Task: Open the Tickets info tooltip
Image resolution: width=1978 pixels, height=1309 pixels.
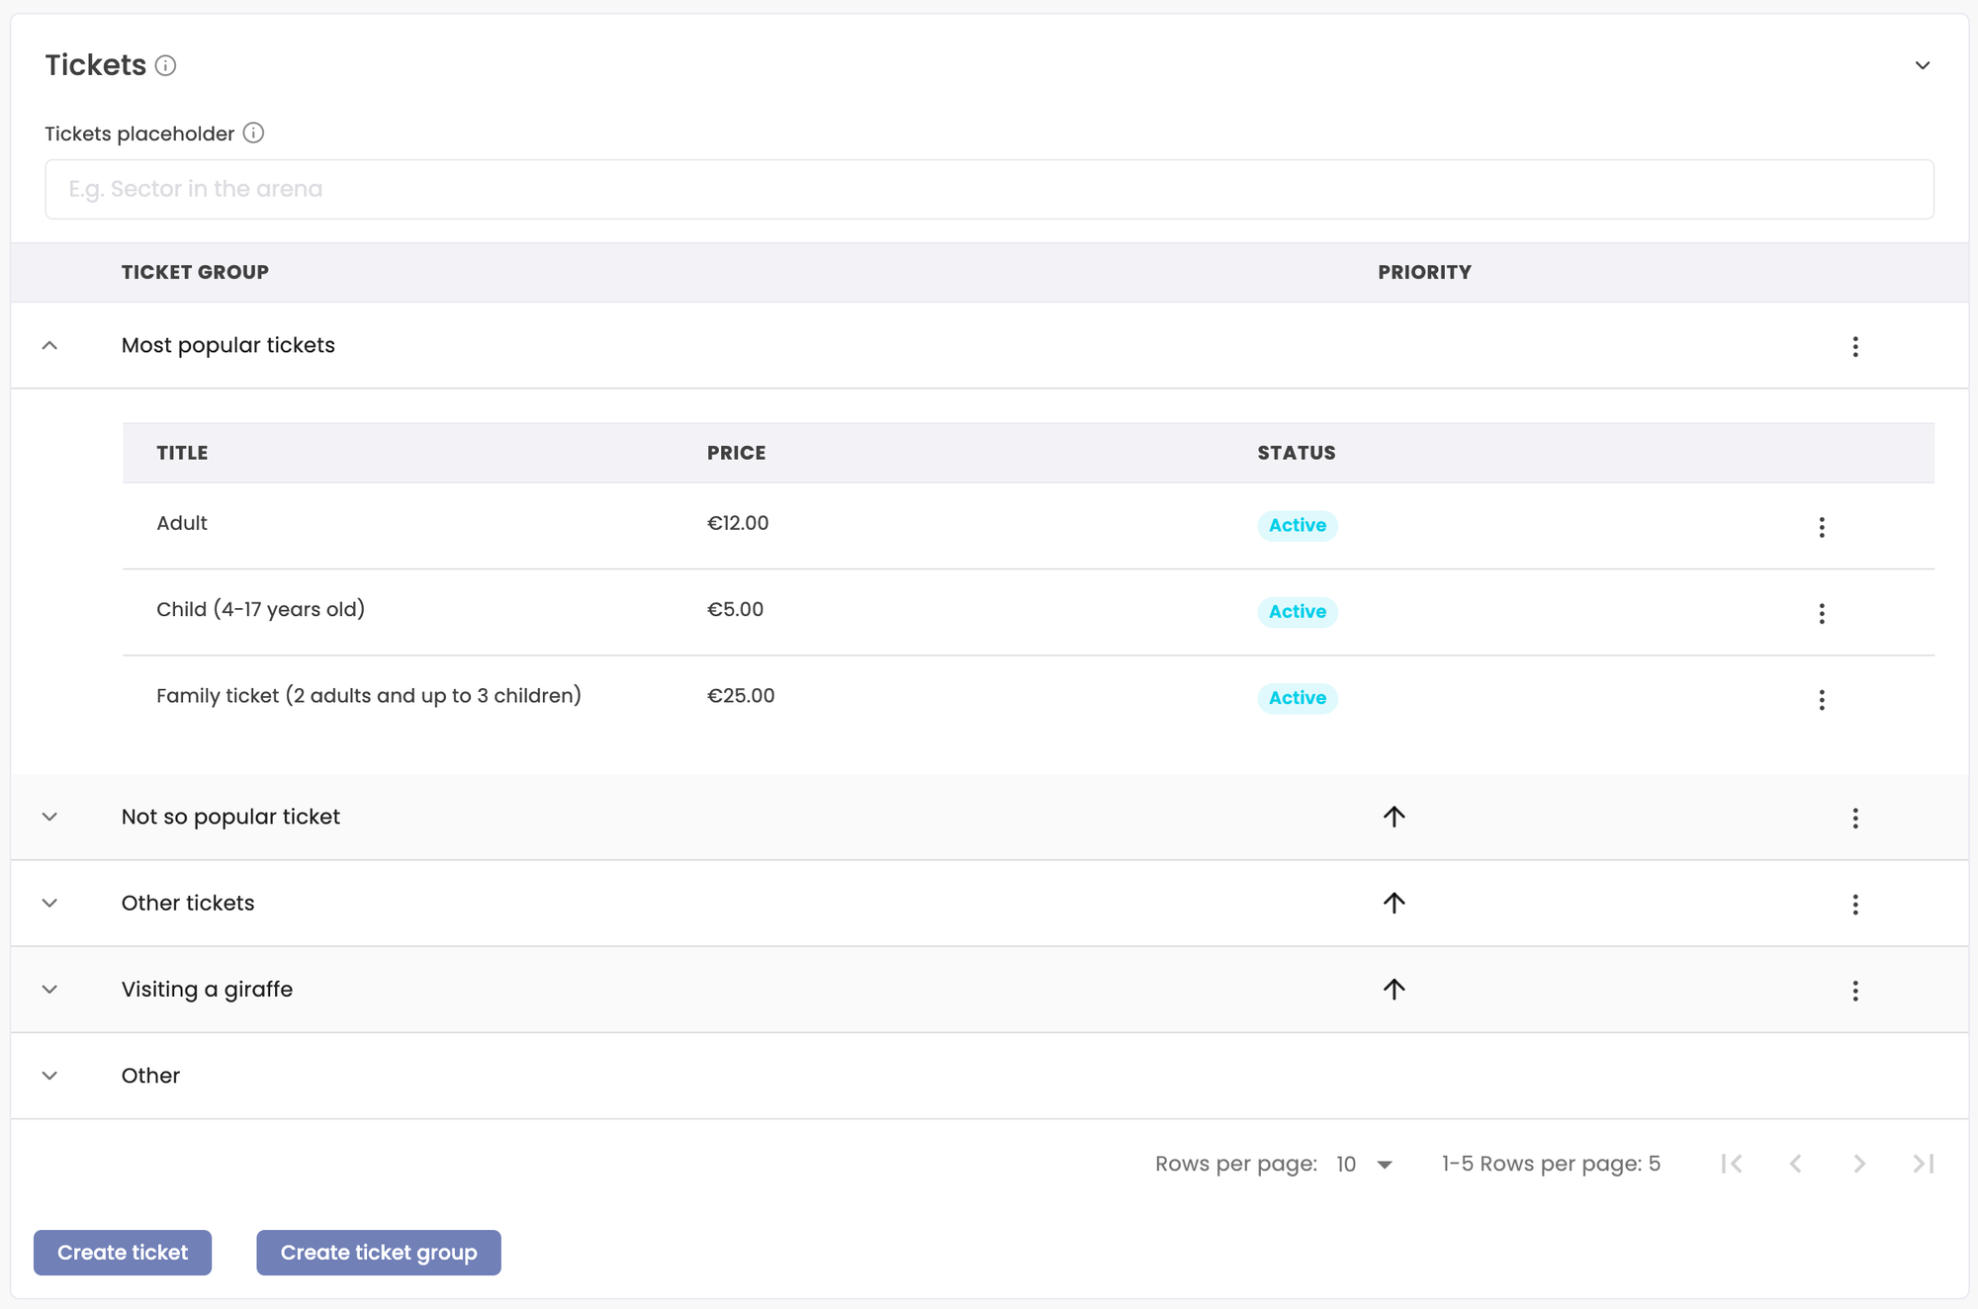Action: coord(166,65)
